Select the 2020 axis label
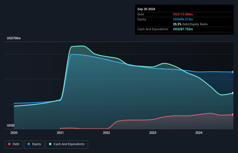This screenshot has height=153, width=238. pos(14,133)
